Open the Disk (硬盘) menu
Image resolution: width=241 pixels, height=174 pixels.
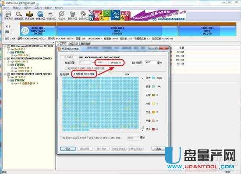(x=17, y=8)
